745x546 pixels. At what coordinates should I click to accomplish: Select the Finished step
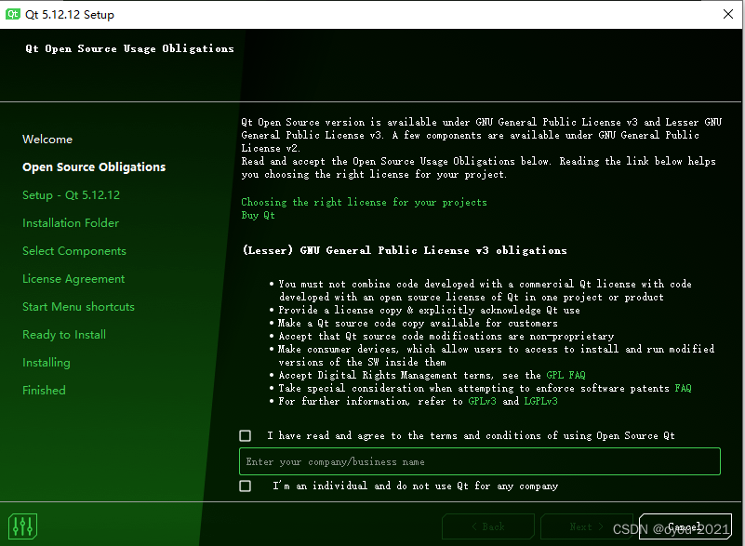click(45, 391)
